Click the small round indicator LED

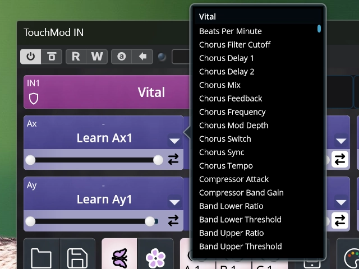pos(162,57)
